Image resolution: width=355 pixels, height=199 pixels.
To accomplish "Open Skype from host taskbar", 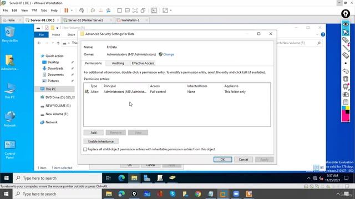I will [173, 194].
